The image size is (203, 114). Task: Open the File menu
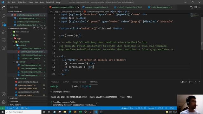click(8, 2)
